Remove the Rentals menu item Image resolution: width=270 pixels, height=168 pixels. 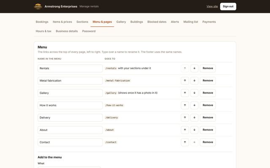click(x=208, y=68)
